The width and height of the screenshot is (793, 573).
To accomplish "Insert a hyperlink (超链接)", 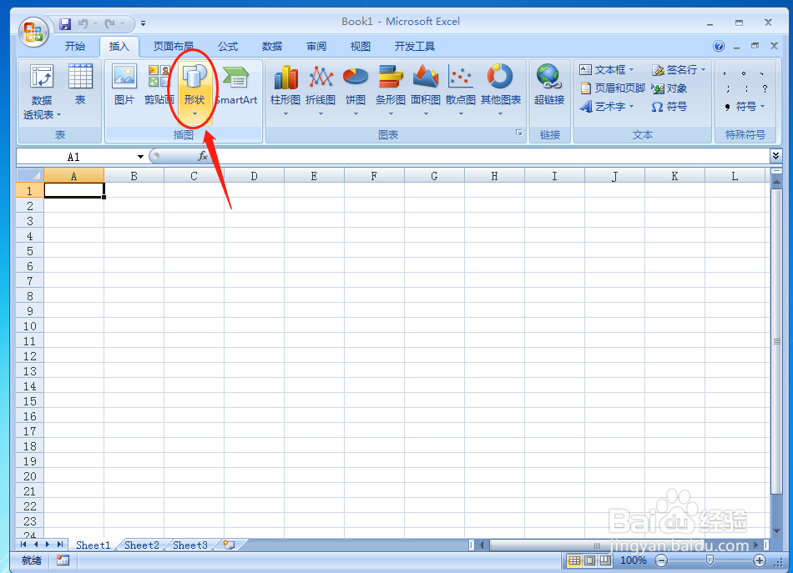I will tap(549, 85).
